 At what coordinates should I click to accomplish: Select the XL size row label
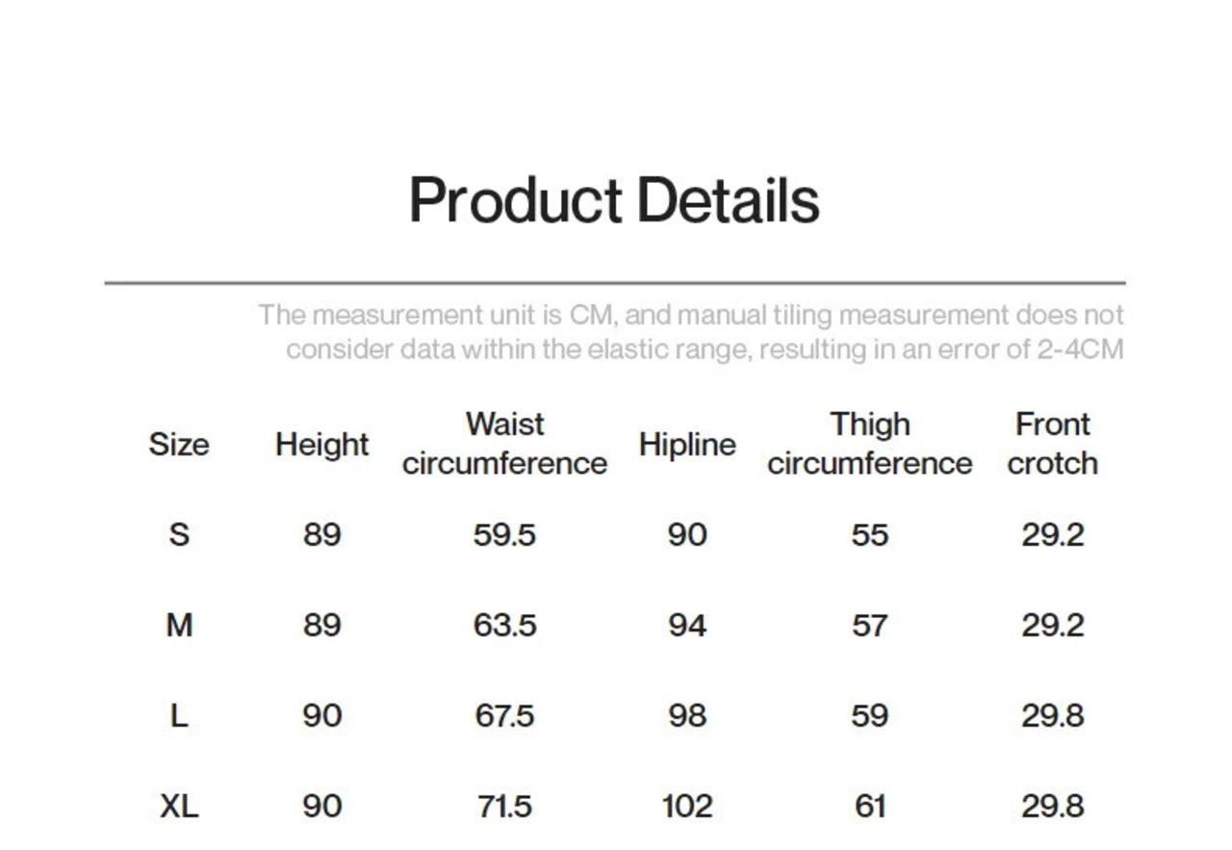179,806
